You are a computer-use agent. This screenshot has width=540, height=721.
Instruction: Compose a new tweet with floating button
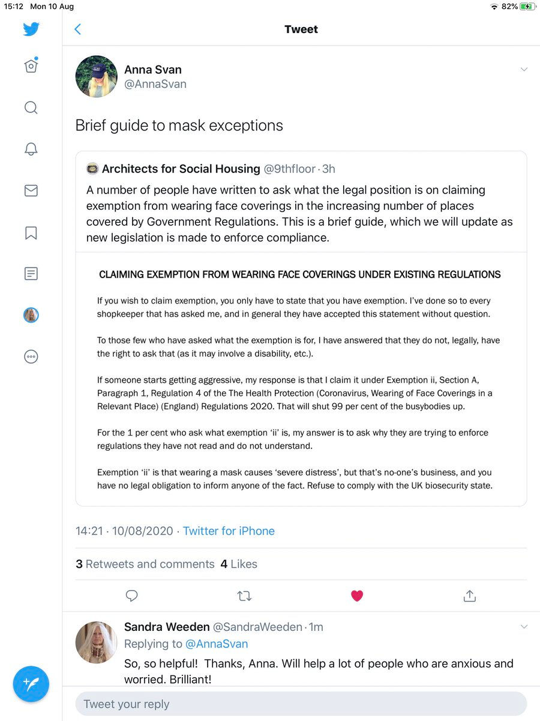(31, 683)
